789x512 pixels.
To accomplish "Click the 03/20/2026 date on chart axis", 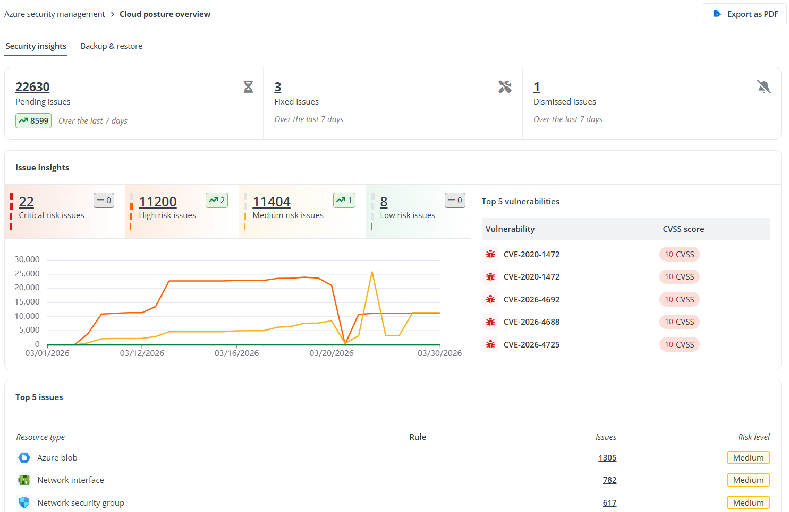I will (x=332, y=353).
